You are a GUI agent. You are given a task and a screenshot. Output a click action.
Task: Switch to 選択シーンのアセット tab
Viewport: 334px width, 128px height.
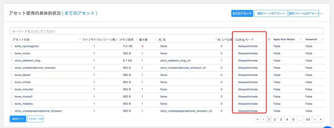(271, 13)
